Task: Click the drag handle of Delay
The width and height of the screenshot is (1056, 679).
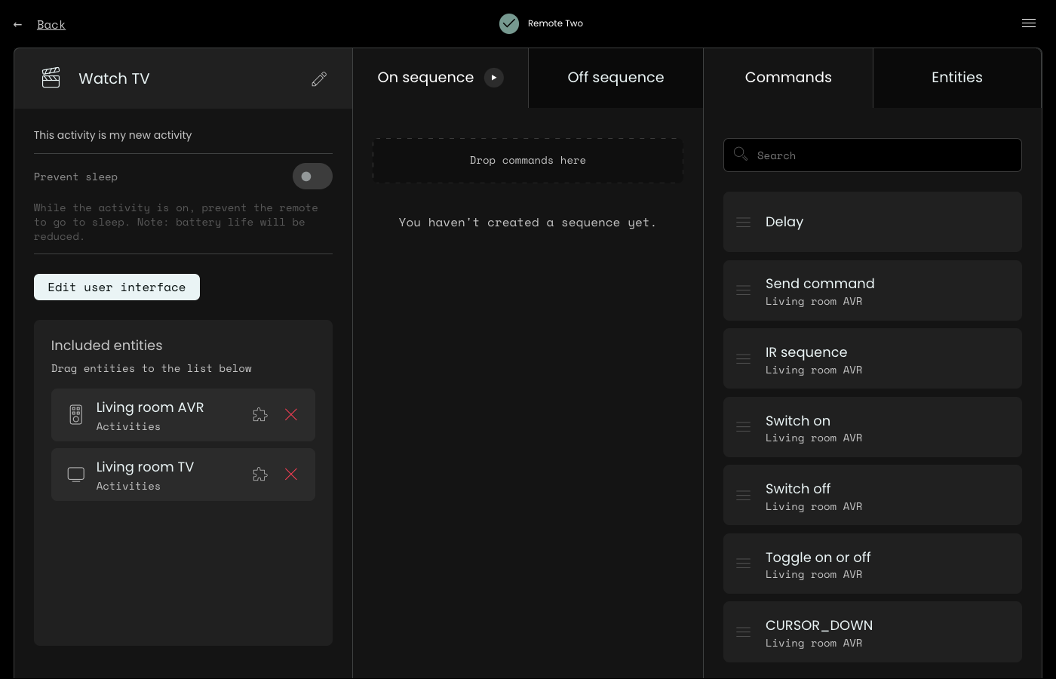Action: [744, 222]
